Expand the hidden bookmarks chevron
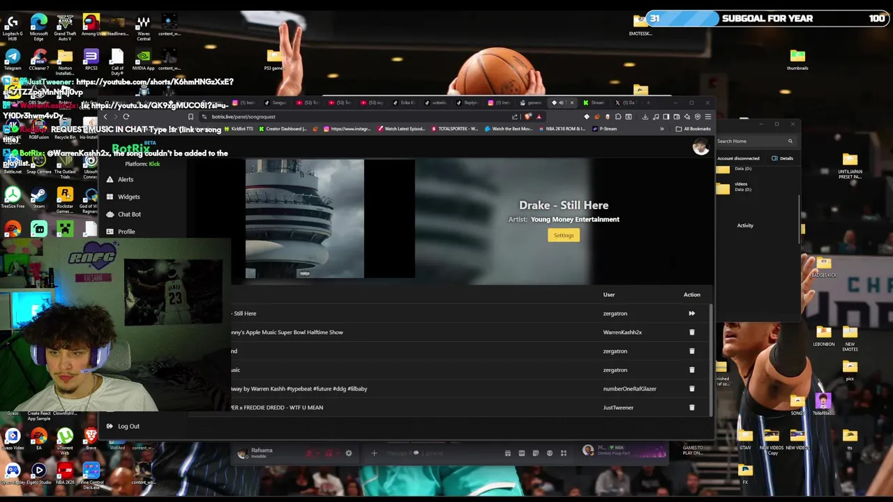Viewport: 893px width, 502px height. point(661,129)
